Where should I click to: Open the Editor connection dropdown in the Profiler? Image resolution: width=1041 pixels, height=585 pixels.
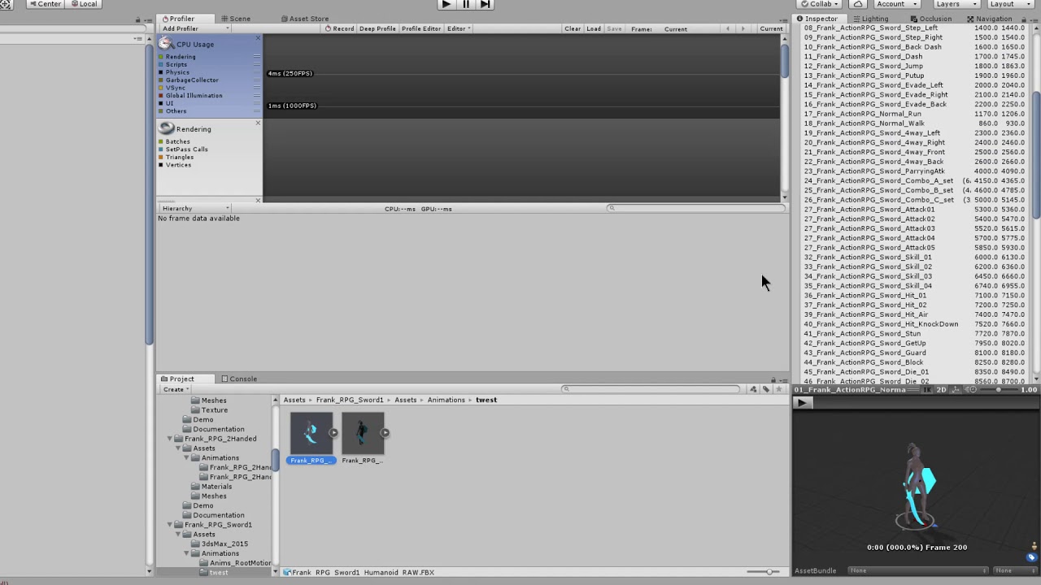457,28
